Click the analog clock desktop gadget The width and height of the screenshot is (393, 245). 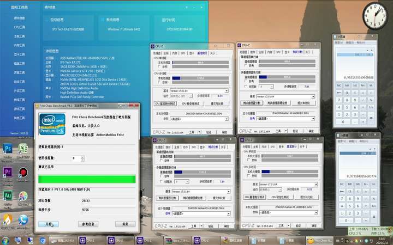click(375, 16)
